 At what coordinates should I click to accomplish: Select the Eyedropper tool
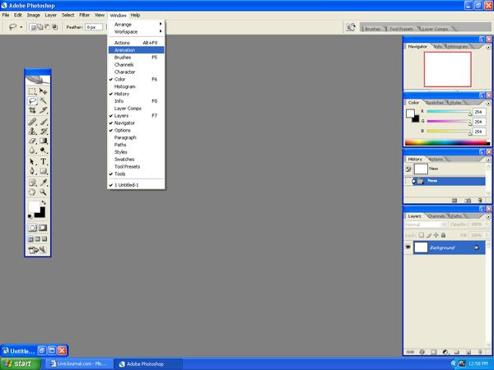(43, 183)
